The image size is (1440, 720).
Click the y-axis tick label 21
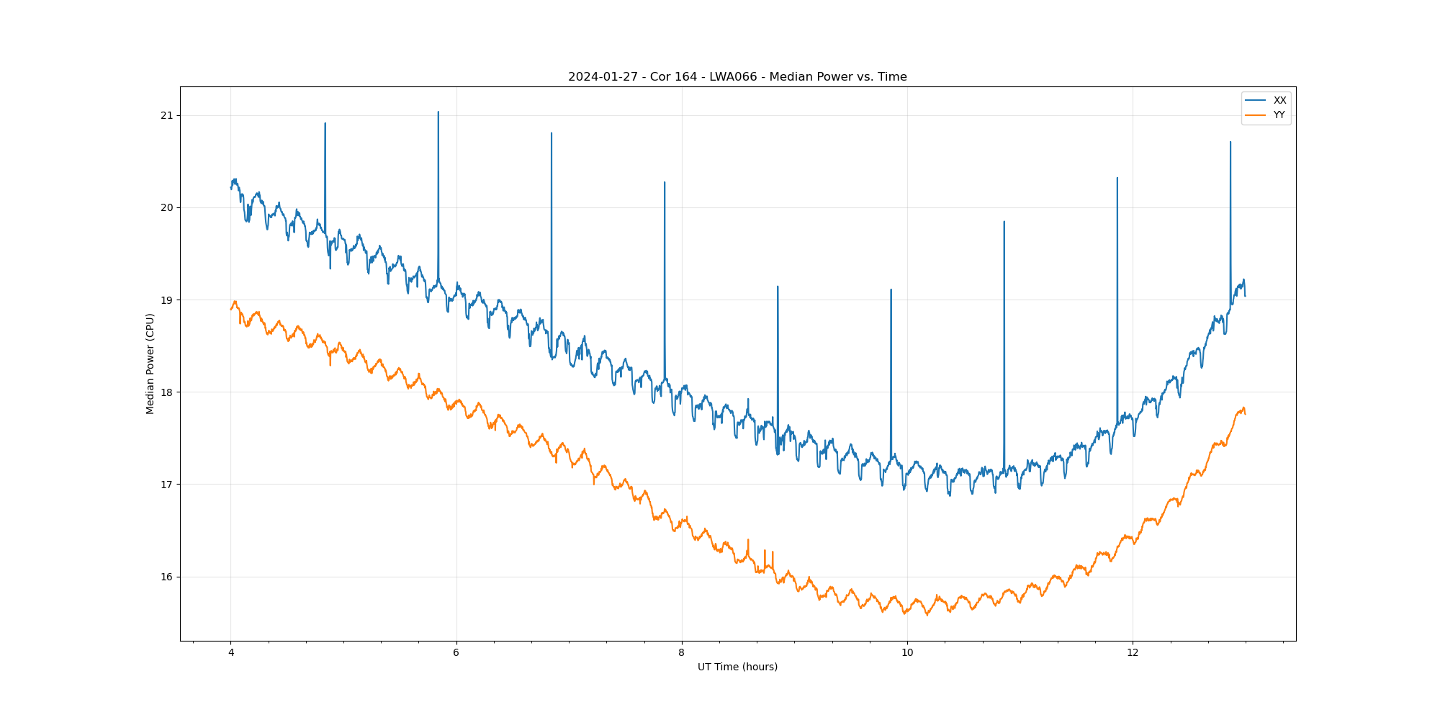tap(167, 116)
